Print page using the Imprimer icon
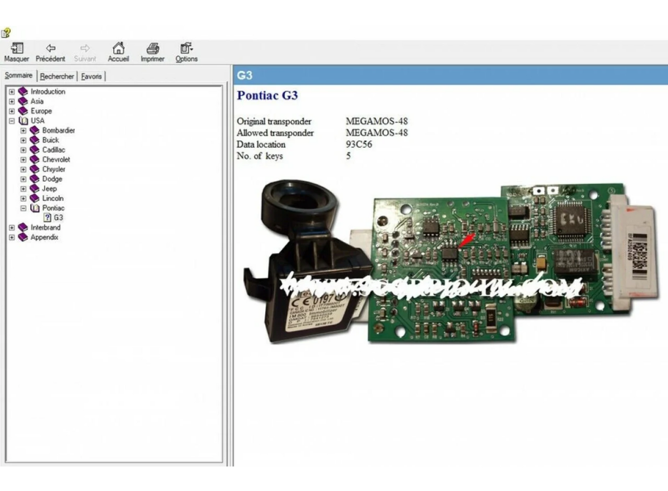The image size is (668, 491). tap(153, 48)
